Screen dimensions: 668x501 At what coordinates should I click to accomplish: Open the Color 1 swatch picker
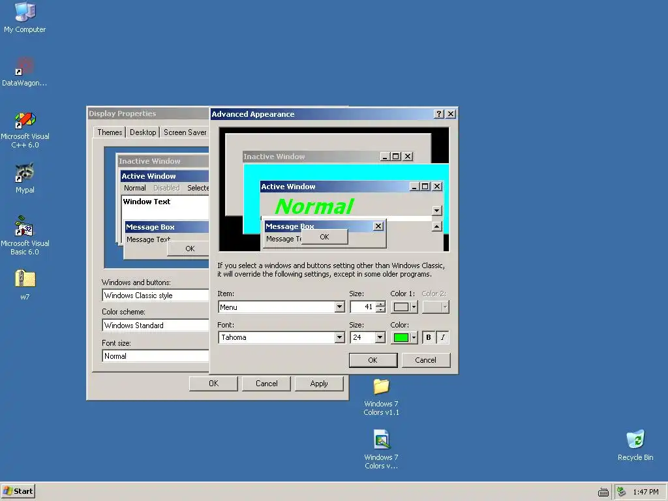click(x=404, y=307)
